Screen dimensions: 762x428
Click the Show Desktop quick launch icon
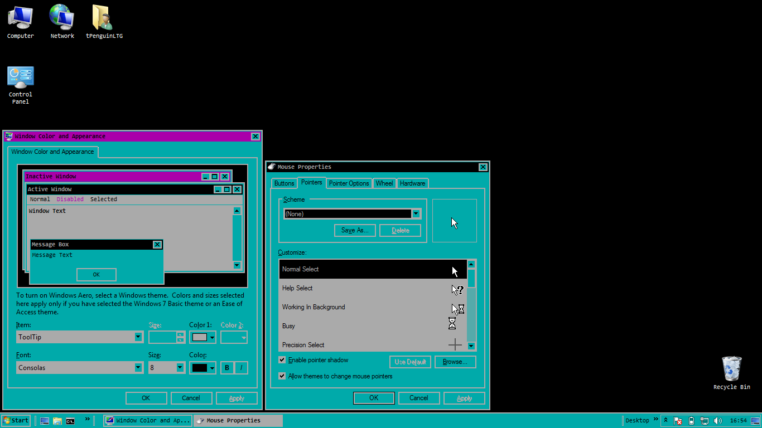tap(45, 421)
